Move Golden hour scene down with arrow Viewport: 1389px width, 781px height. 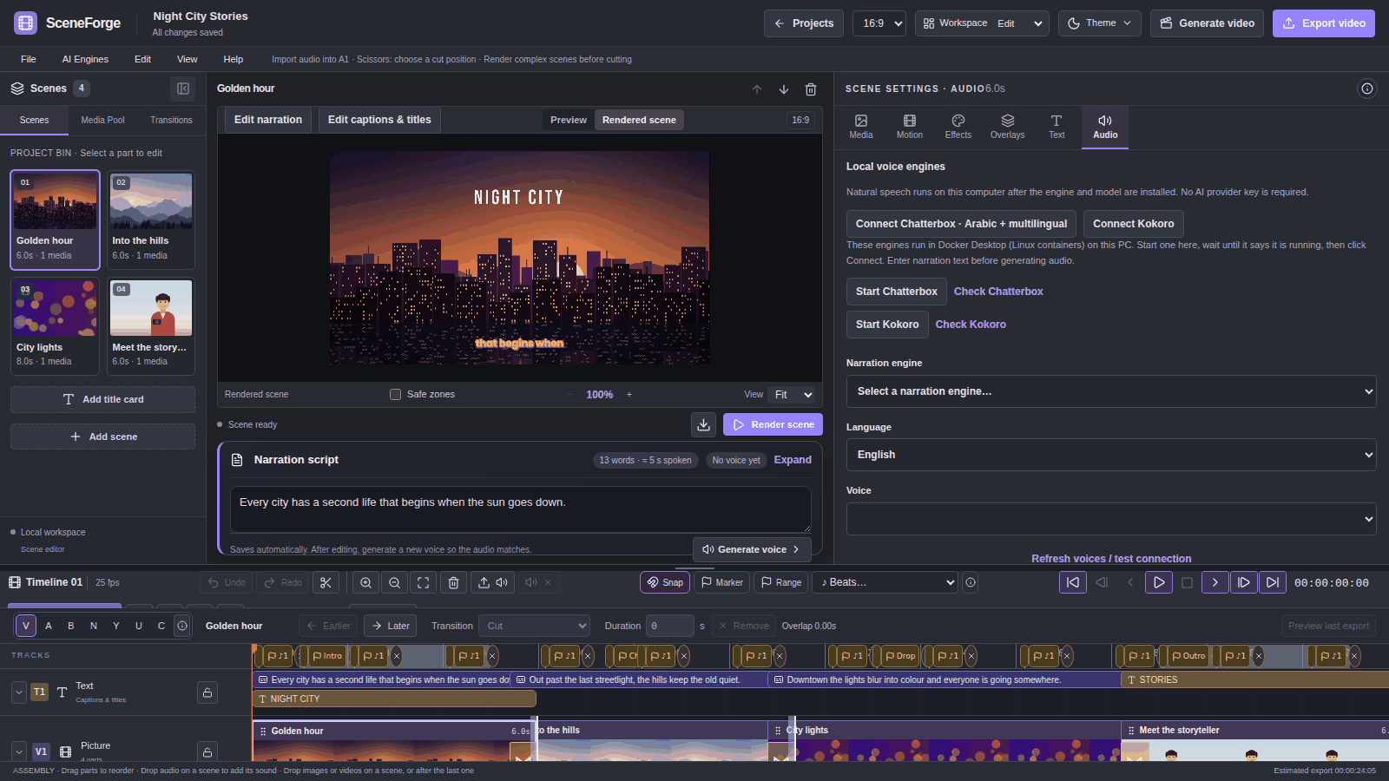784,89
